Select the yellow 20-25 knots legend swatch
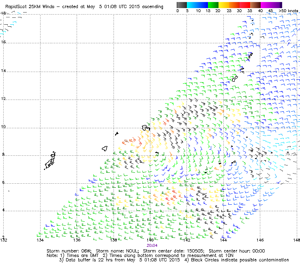This screenshot has height=263, width=300. [x=224, y=5]
